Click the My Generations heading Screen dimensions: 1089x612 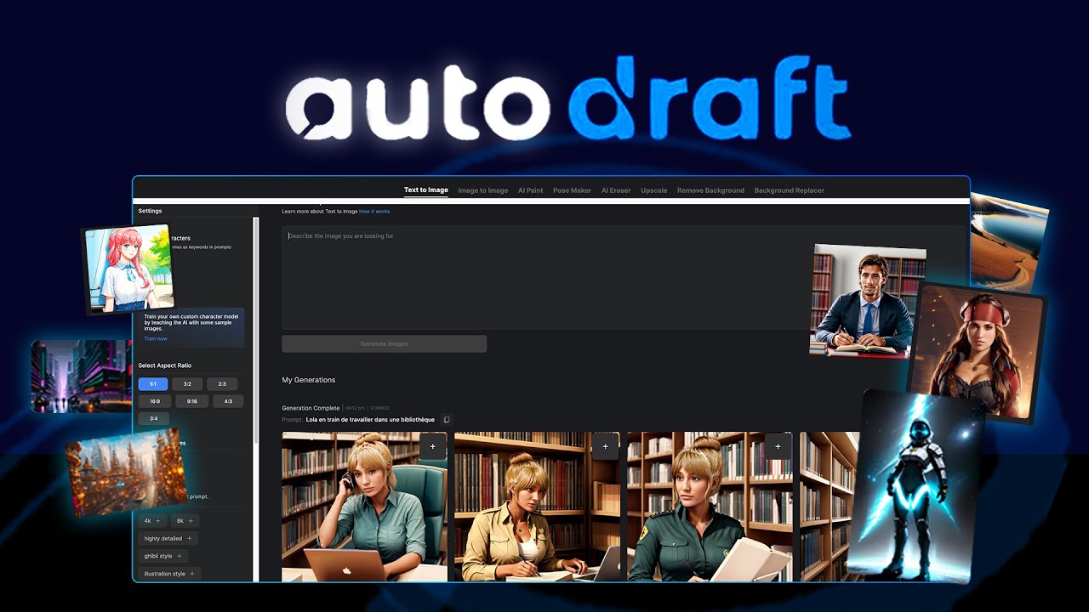click(309, 380)
